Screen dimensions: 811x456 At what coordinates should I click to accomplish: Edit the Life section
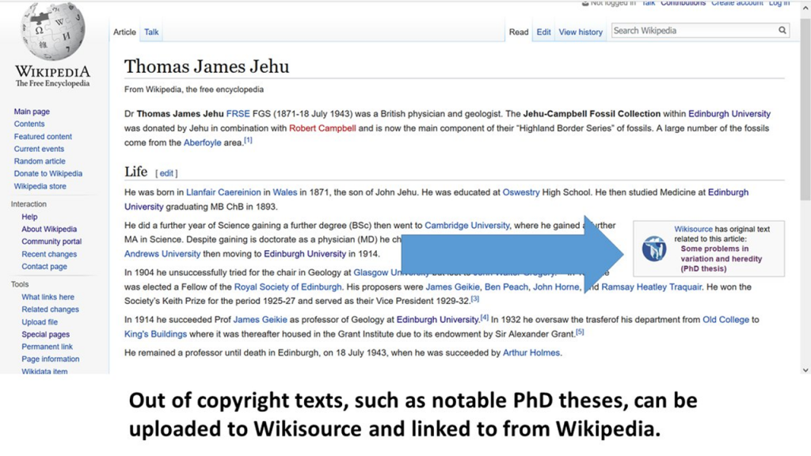[166, 173]
